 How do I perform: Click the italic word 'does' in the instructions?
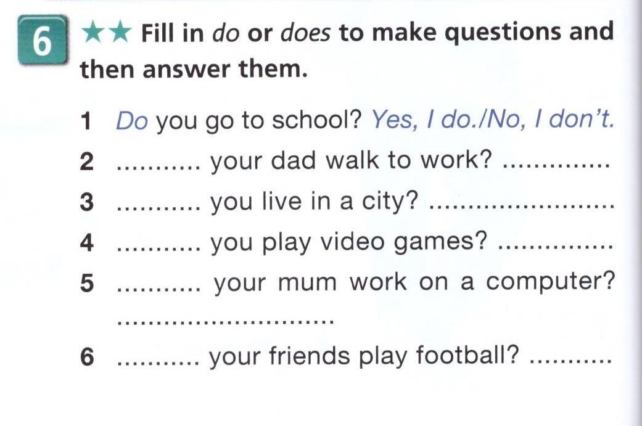306,33
